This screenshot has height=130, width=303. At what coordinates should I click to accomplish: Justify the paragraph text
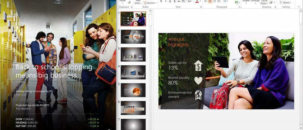(x=219, y=1)
